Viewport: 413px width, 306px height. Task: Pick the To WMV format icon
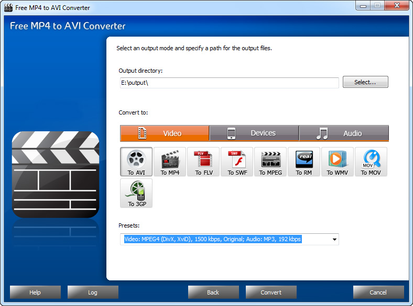338,162
